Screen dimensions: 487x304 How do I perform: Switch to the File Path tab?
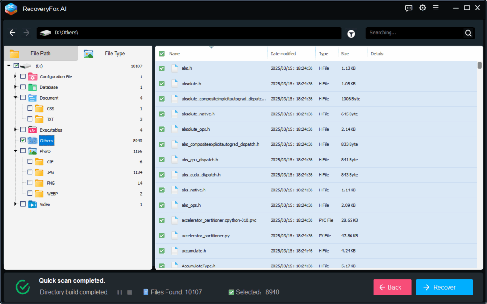pos(41,53)
